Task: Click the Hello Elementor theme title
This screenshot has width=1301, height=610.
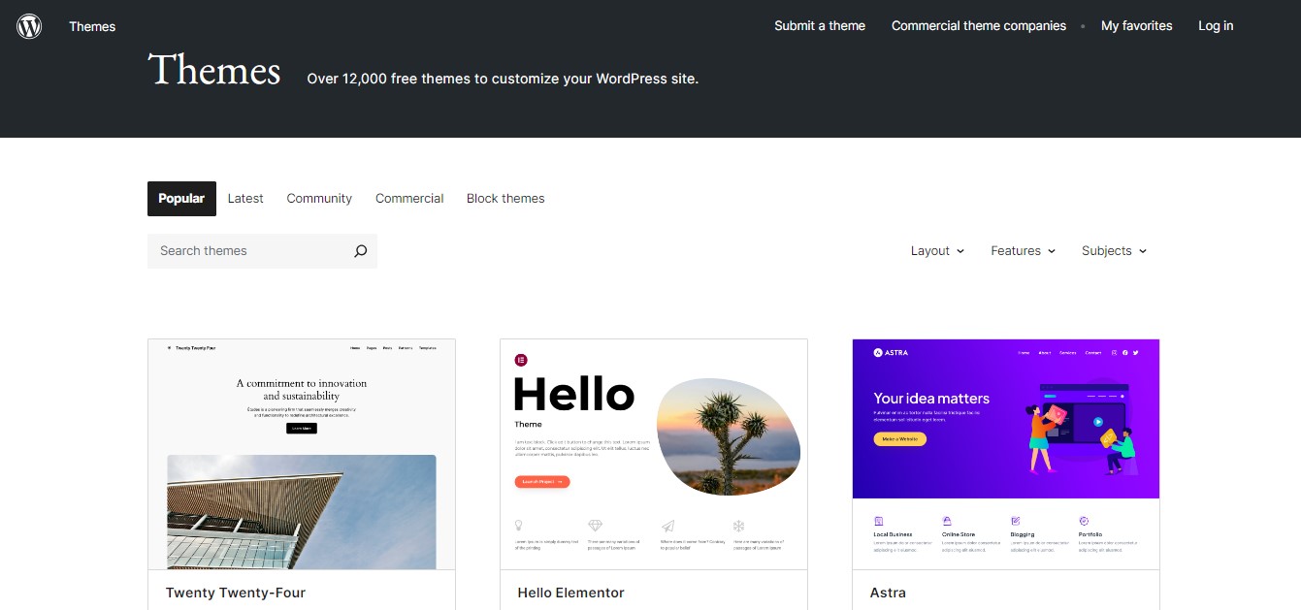Action: click(571, 593)
